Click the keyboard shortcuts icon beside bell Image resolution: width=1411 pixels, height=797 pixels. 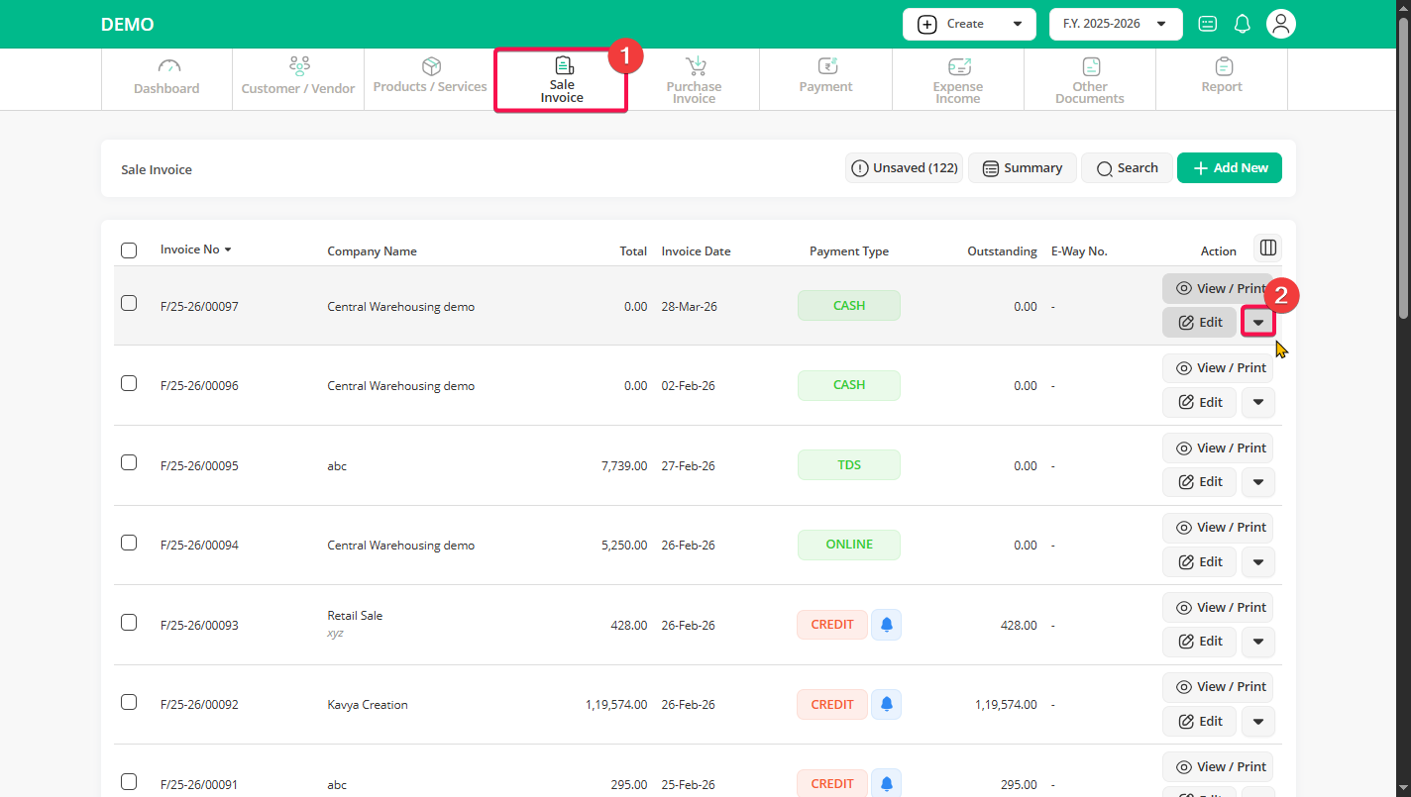1207,24
